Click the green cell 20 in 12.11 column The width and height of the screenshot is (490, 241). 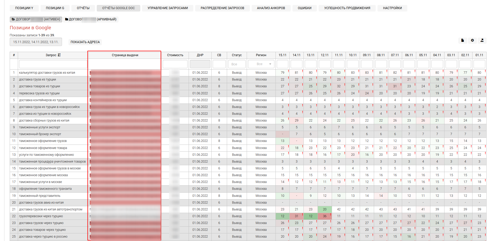pyautogui.click(x=325, y=209)
